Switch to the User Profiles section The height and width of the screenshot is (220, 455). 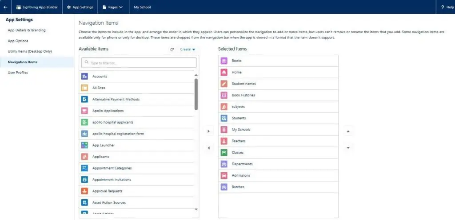pyautogui.click(x=18, y=73)
